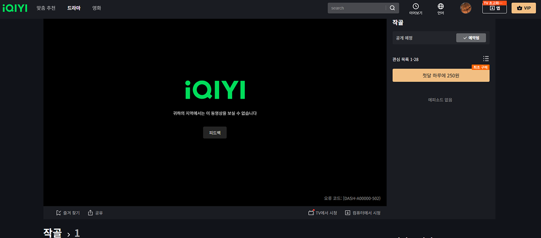Toggle the 예약됨 reservation button
This screenshot has width=541, height=238.
[x=471, y=38]
